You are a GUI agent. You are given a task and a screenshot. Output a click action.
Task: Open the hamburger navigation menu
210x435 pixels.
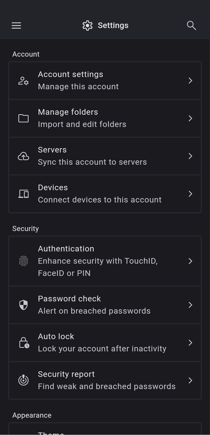click(16, 25)
